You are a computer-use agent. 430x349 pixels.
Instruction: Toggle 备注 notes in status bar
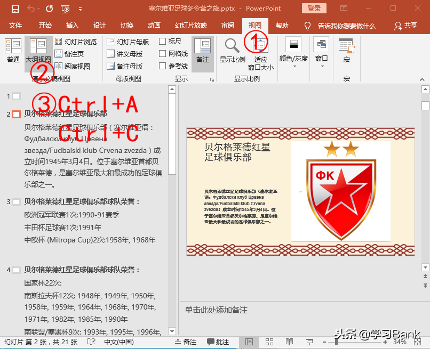(x=186, y=342)
